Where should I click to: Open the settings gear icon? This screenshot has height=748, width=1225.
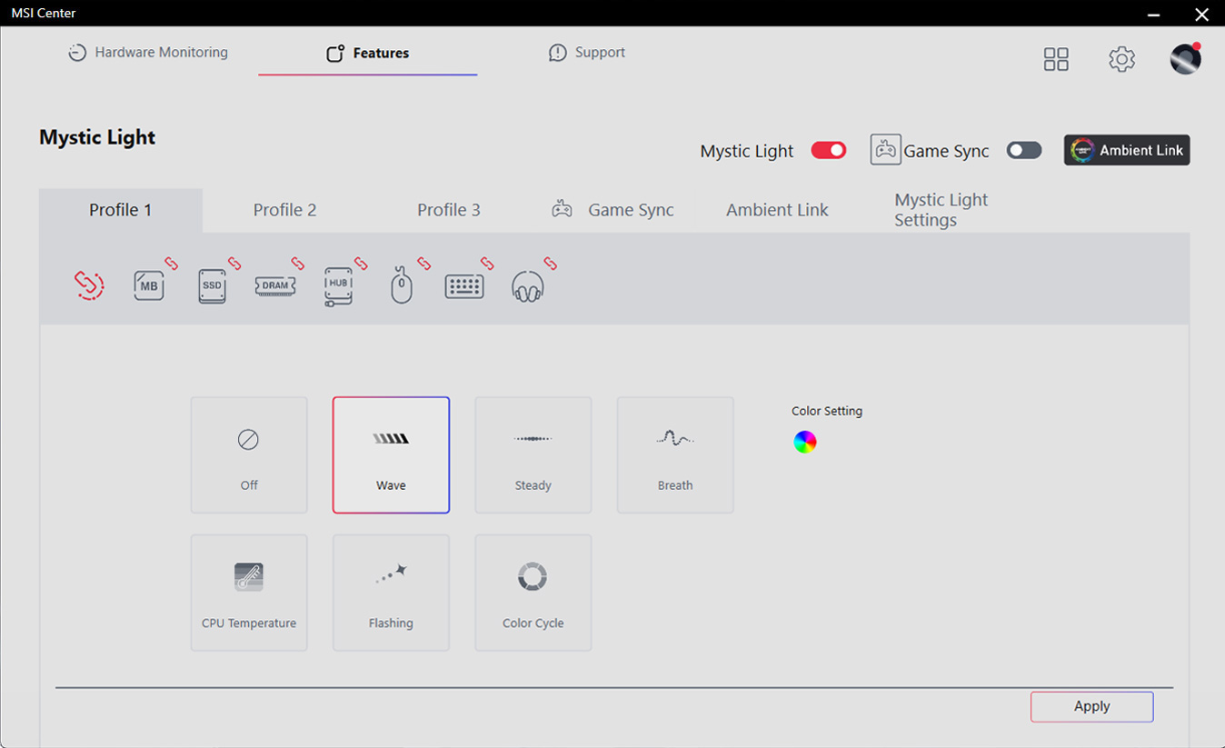(x=1121, y=59)
